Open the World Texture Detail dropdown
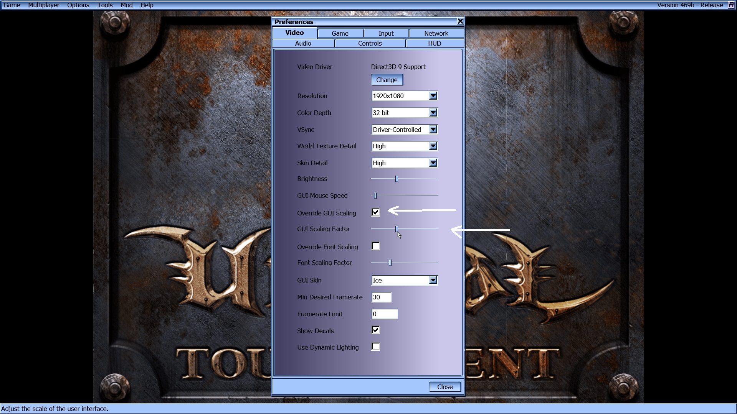This screenshot has height=414, width=737. click(433, 146)
